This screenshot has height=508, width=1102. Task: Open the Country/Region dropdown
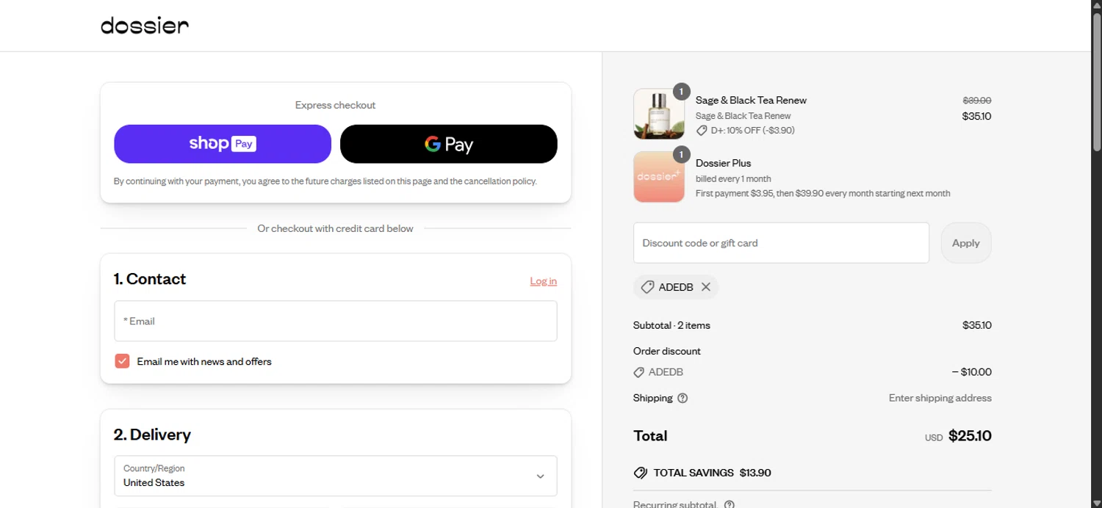tap(336, 476)
